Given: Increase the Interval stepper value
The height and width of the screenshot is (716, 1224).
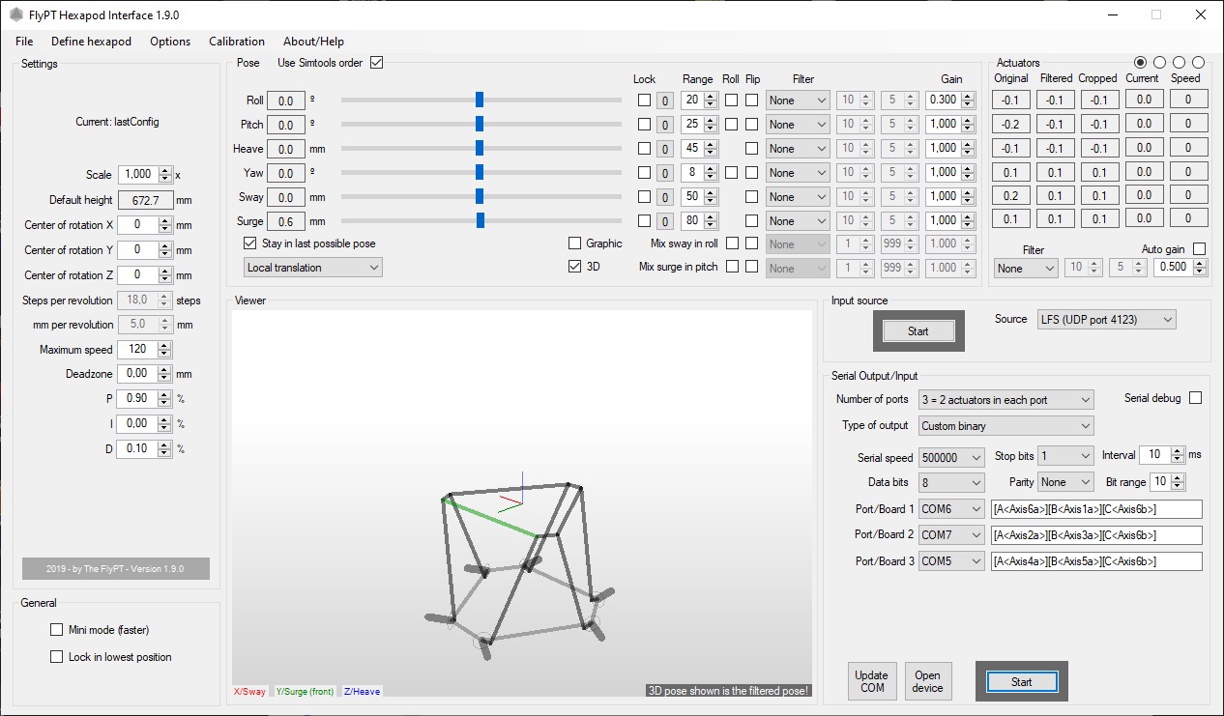Looking at the screenshot, I should coord(1178,451).
